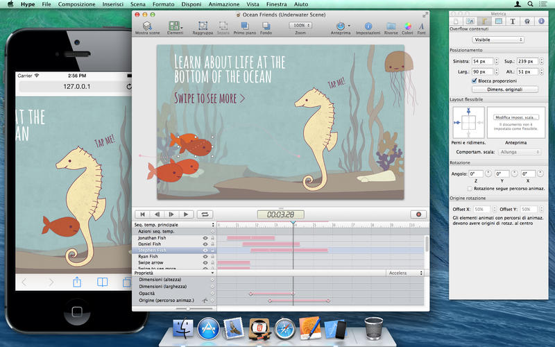The width and height of the screenshot is (555, 347).
Task: Click the Raggruppa group icon
Action: (203, 26)
